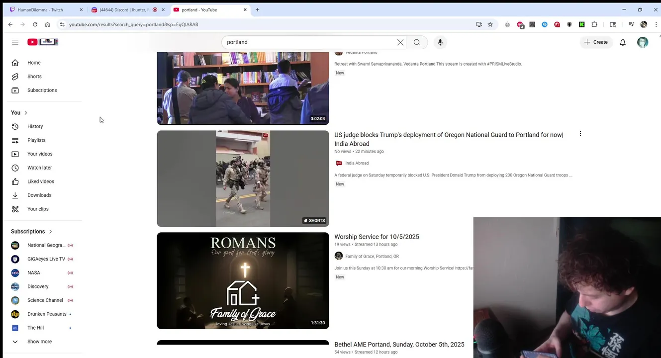The height and width of the screenshot is (358, 661).
Task: View site information icon in address bar
Action: click(62, 24)
